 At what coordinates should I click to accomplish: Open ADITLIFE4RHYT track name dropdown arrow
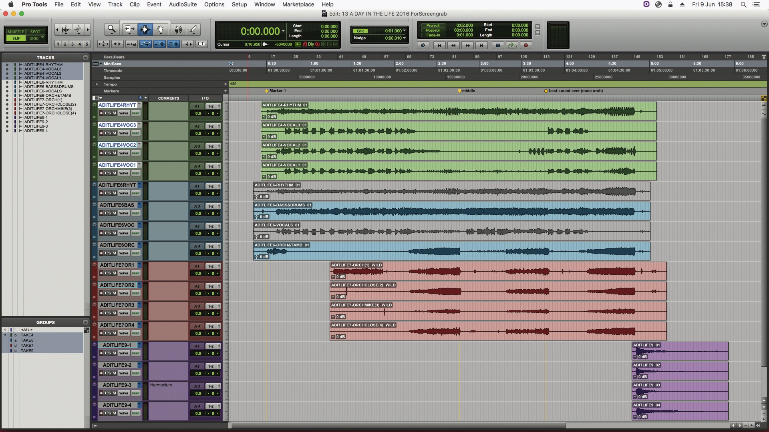pos(139,105)
